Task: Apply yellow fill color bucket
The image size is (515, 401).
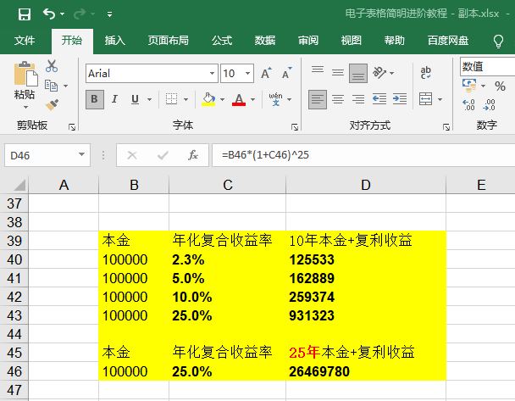Action: tap(208, 99)
